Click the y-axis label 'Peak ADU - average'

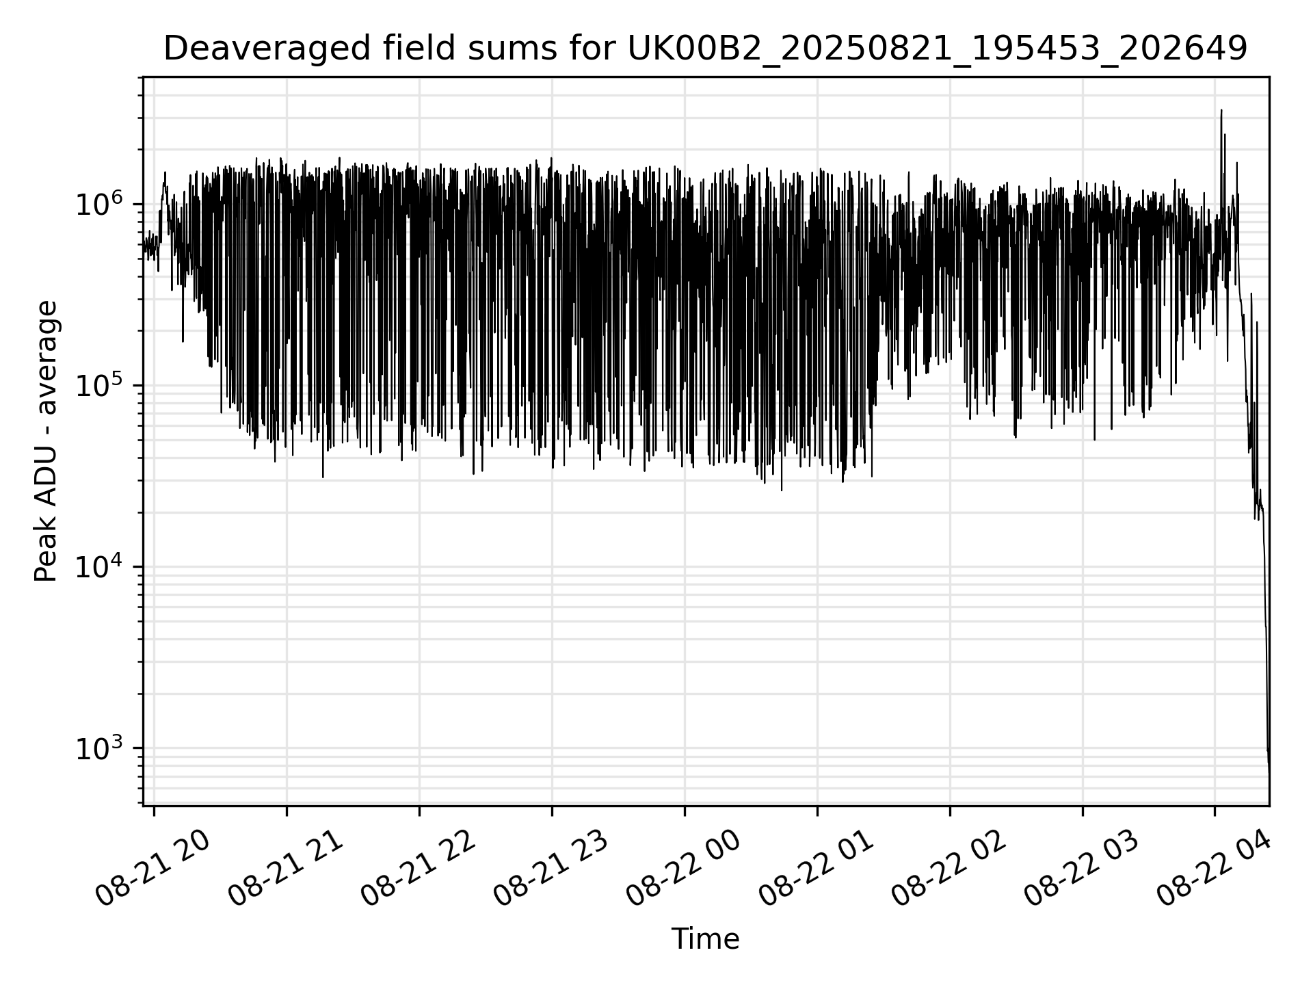[x=46, y=441]
